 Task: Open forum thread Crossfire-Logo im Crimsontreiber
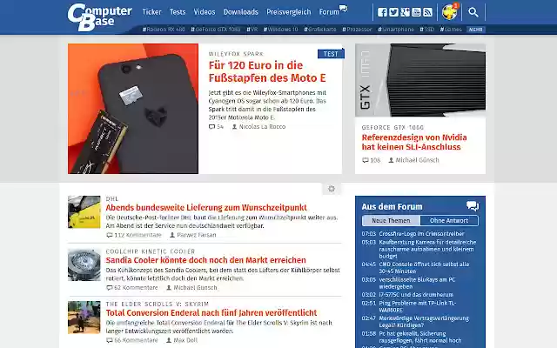click(x=421, y=234)
